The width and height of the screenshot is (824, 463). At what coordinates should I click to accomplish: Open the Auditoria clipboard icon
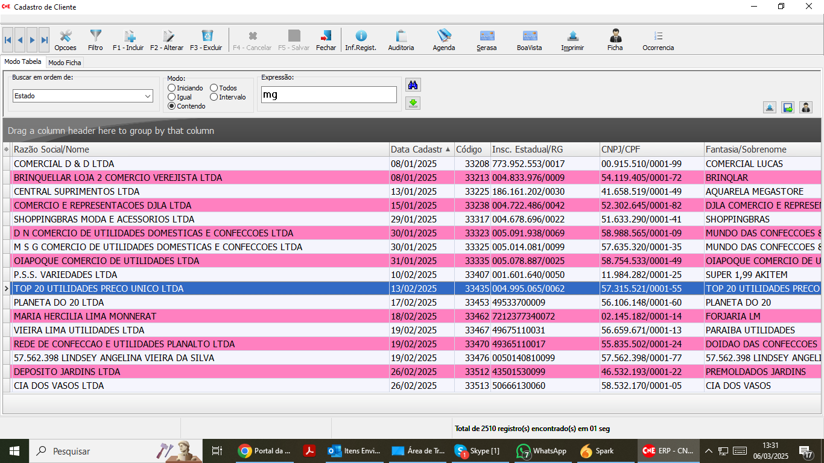pos(401,40)
